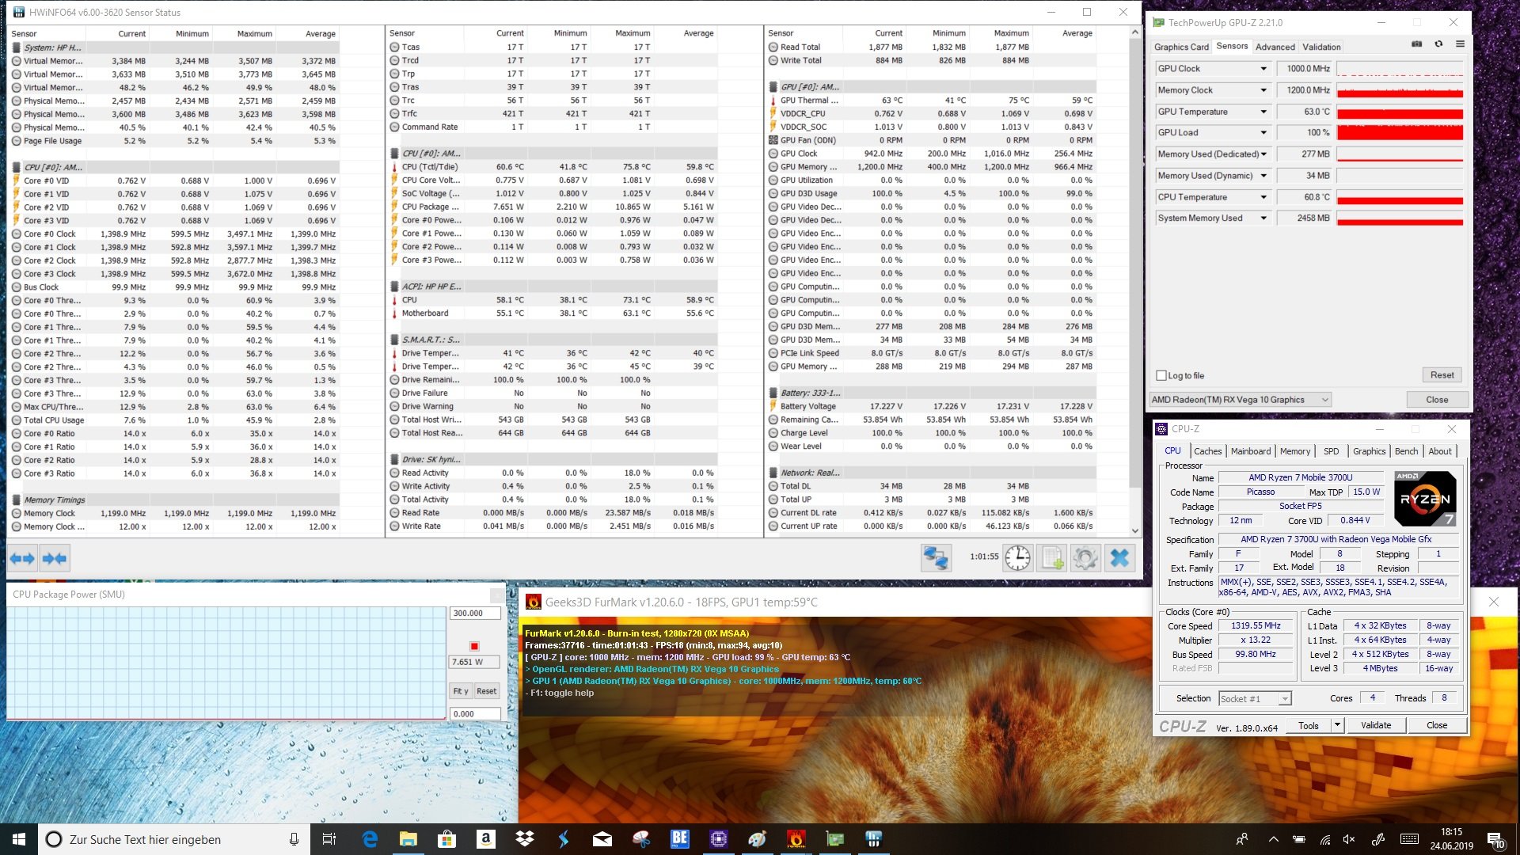Click the microphone icon in taskbar search
Screen dimensions: 1520x855
tap(294, 839)
